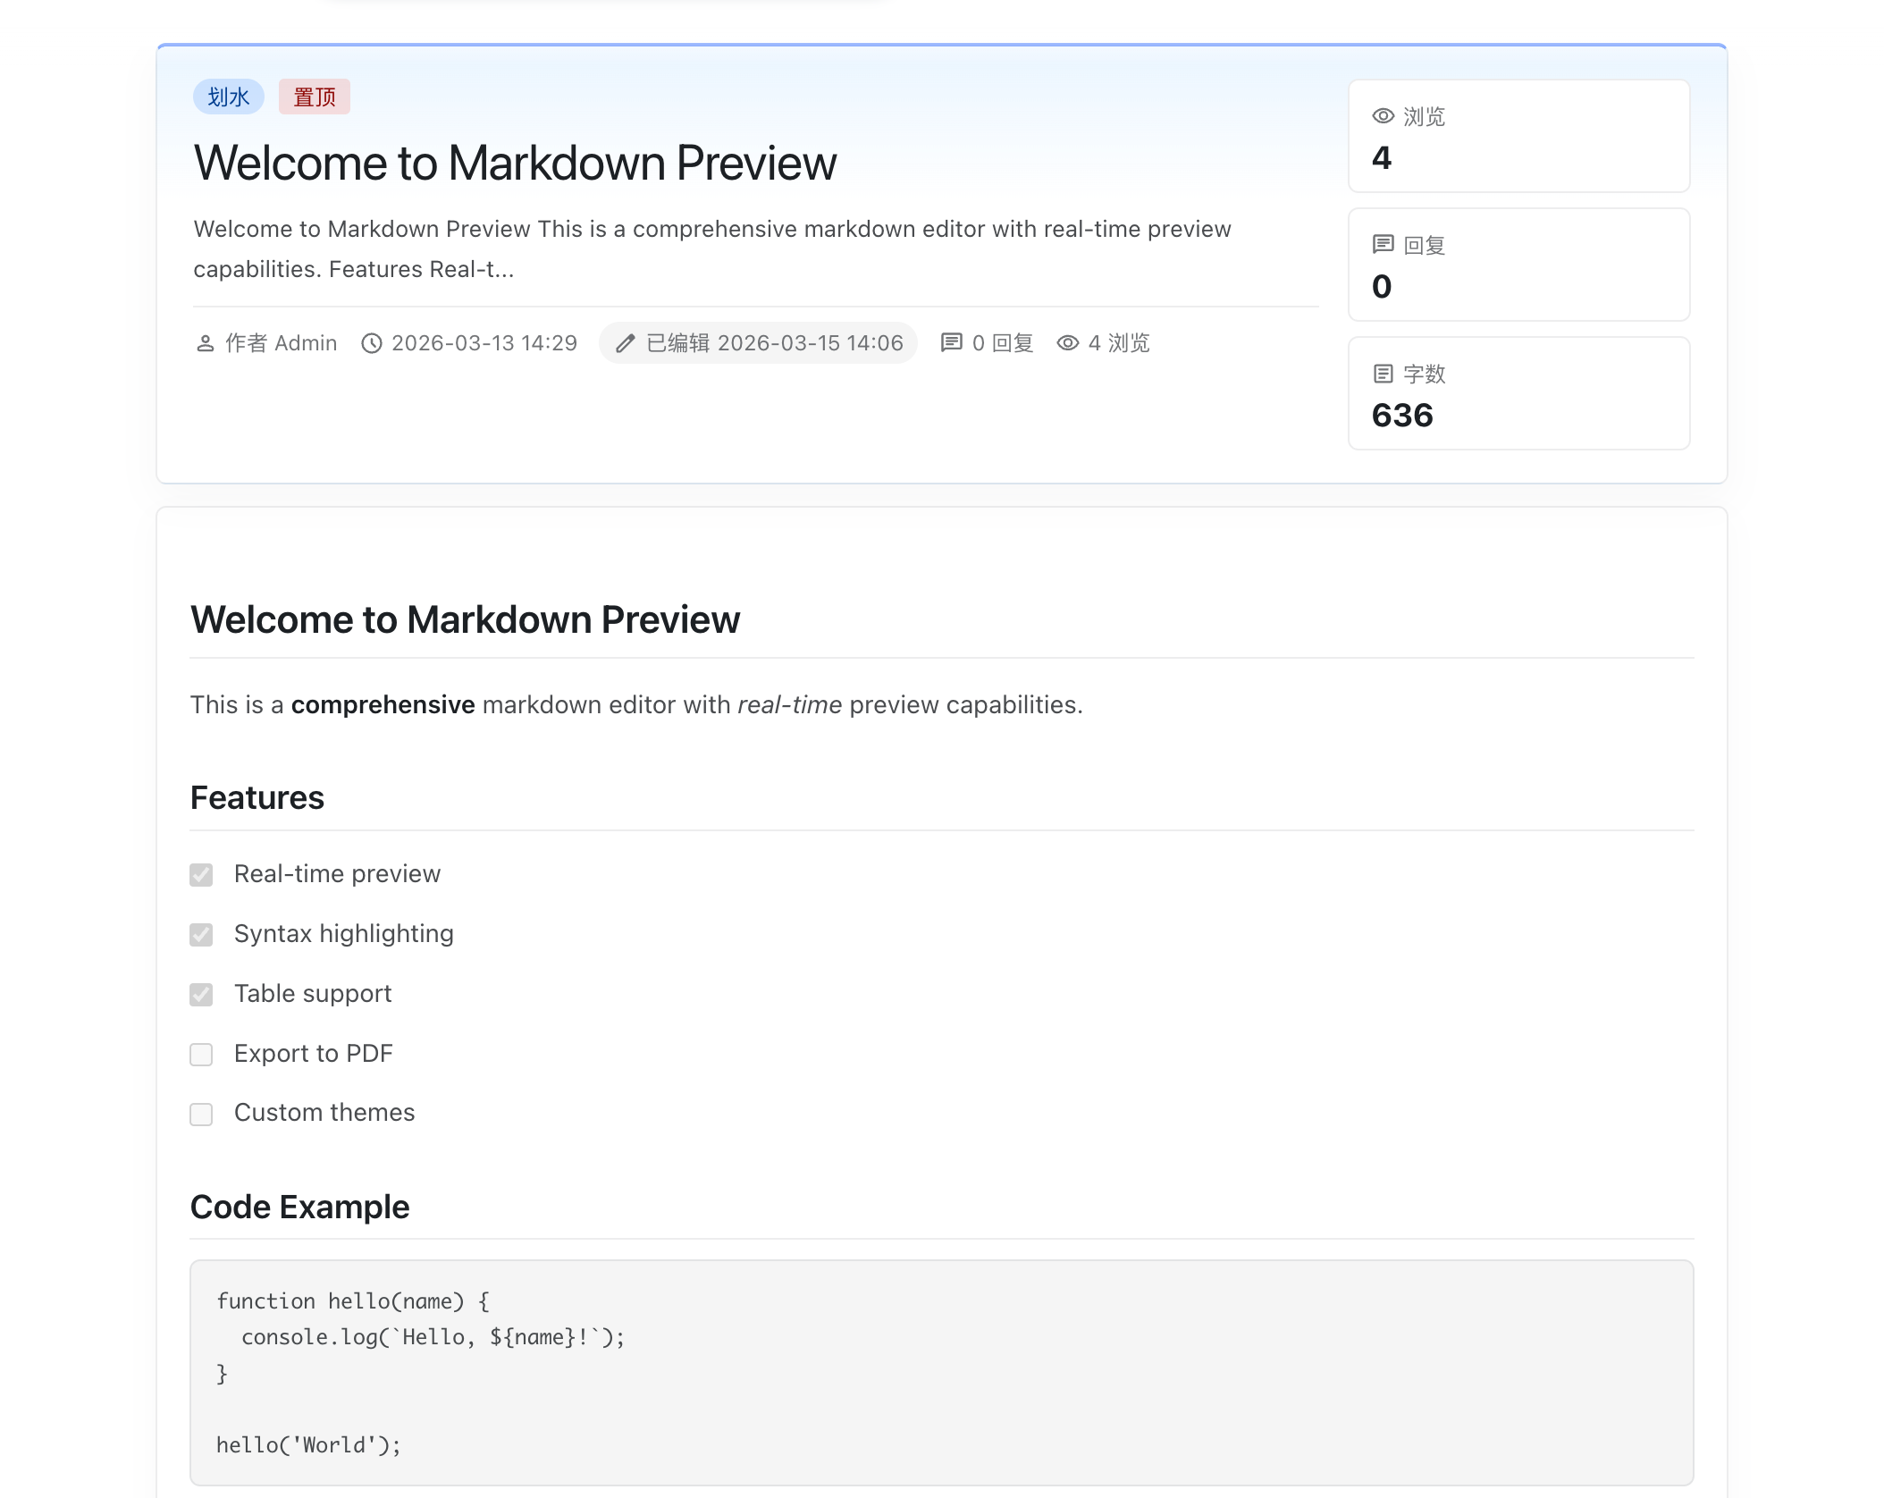Click the author person icon beside 作者 Admin

206,343
